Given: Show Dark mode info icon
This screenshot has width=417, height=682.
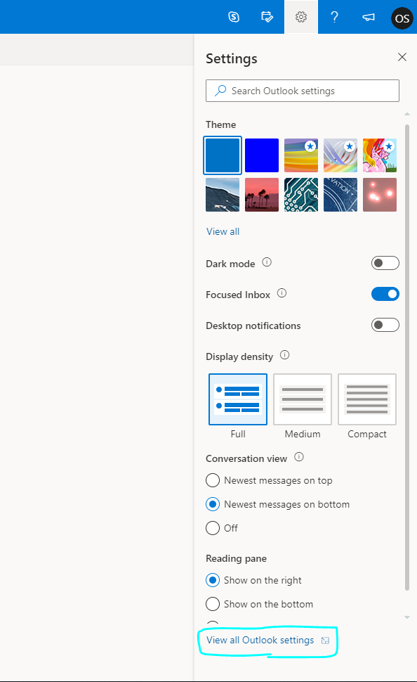Looking at the screenshot, I should pos(267,262).
